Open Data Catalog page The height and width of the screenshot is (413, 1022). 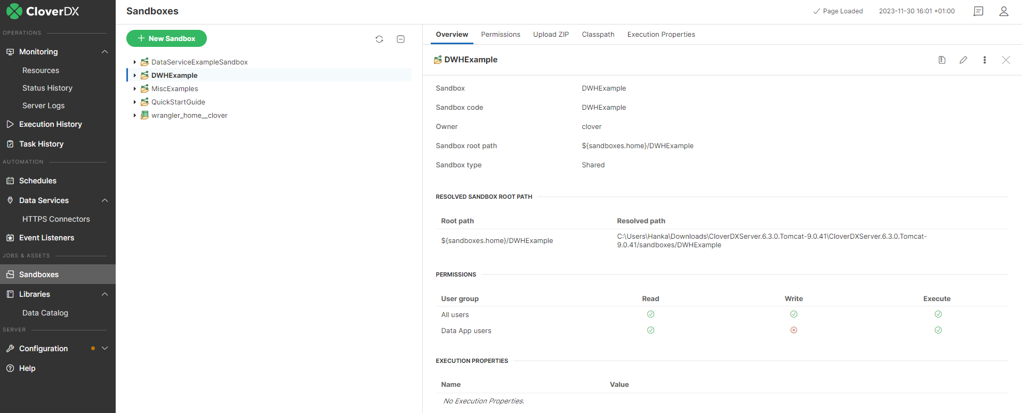(x=45, y=313)
